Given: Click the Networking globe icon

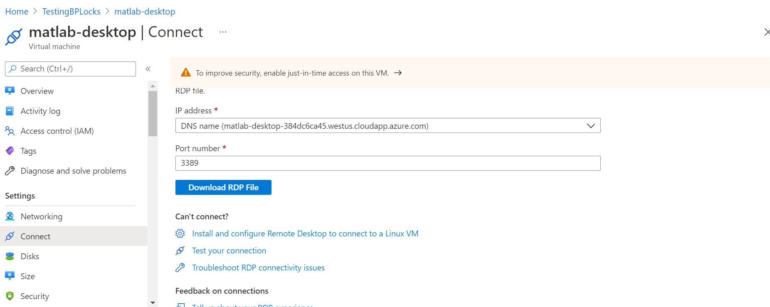Looking at the screenshot, I should point(10,216).
